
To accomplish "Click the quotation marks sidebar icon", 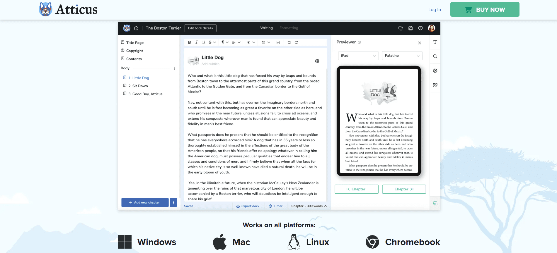I will (435, 85).
